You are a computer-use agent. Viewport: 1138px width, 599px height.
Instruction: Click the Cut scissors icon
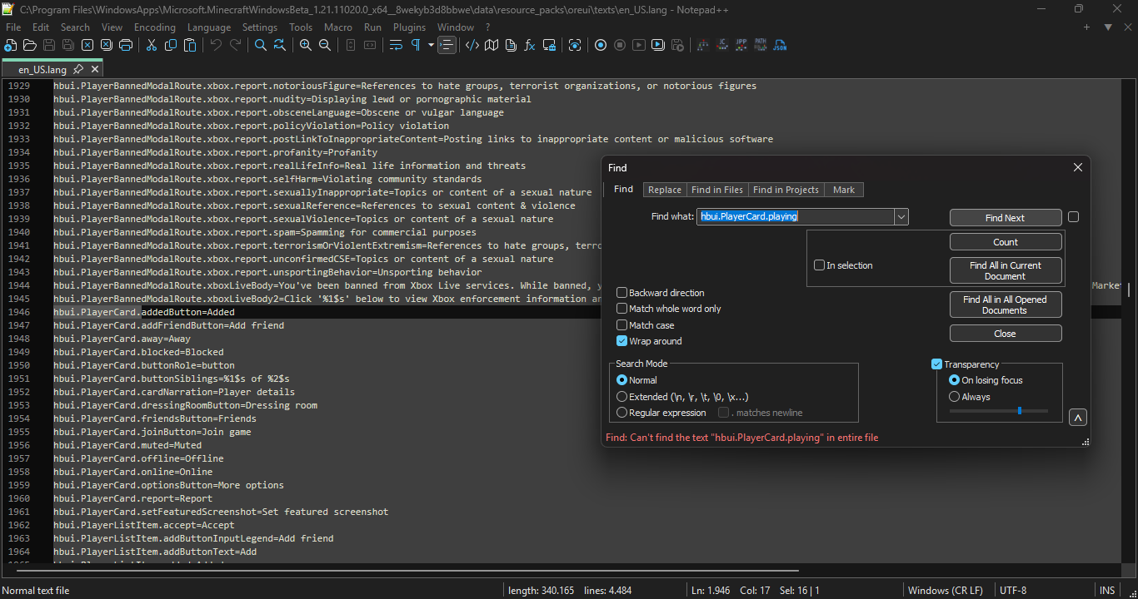point(152,45)
